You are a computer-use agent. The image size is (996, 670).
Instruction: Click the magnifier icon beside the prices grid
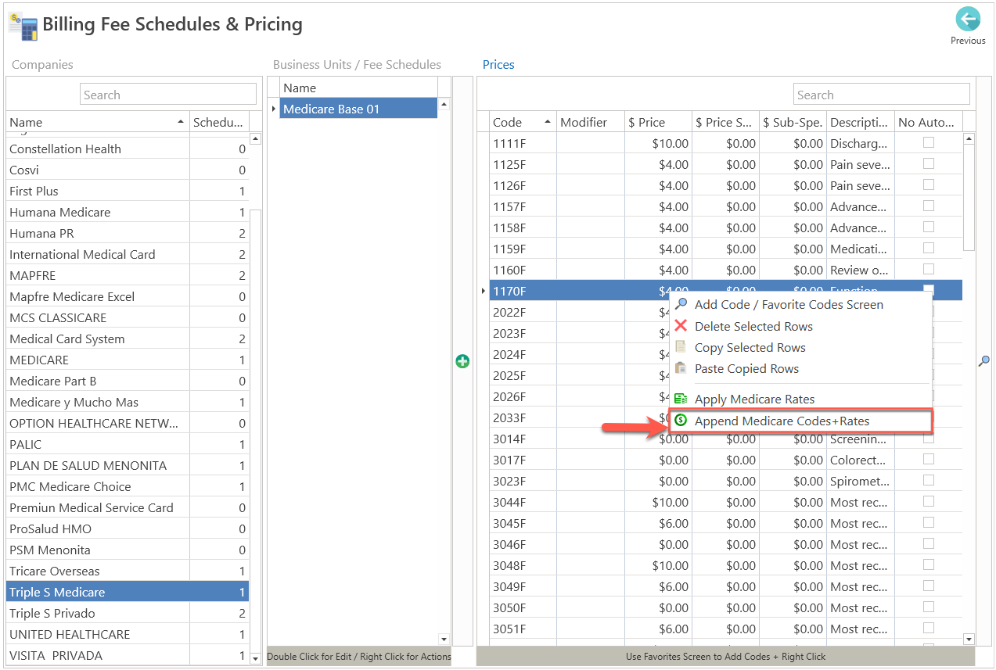(x=984, y=360)
